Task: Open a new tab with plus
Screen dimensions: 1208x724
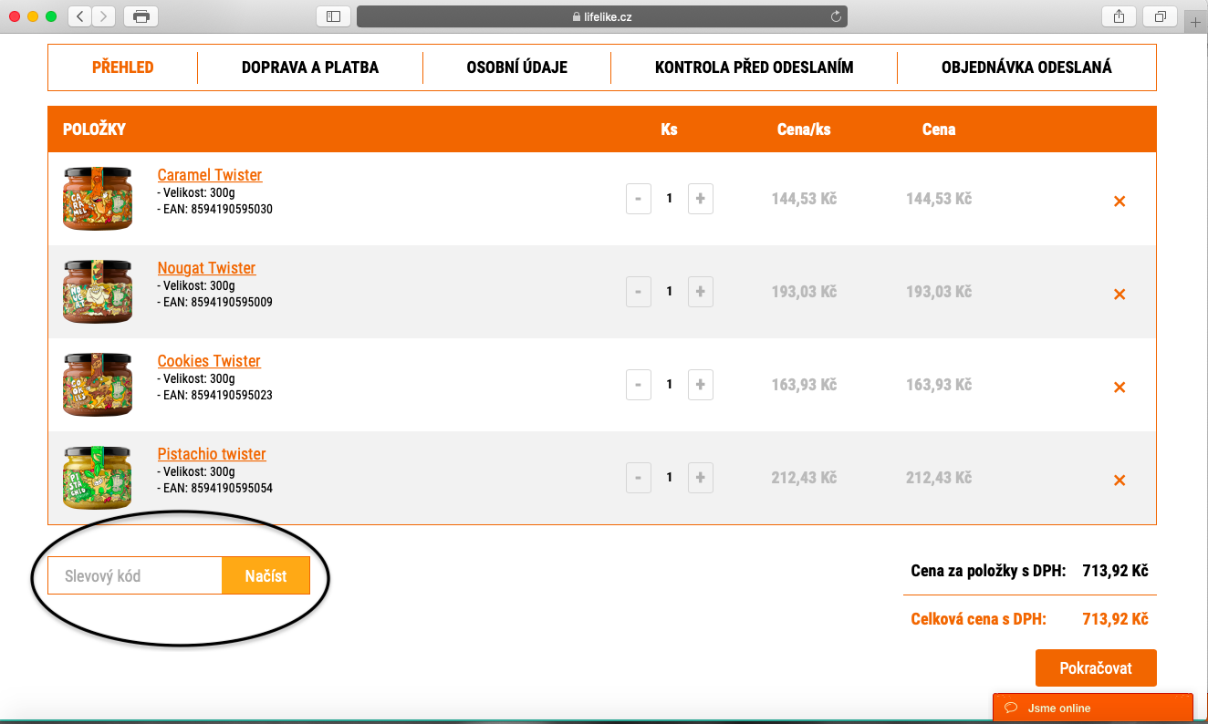Action: tap(1195, 24)
